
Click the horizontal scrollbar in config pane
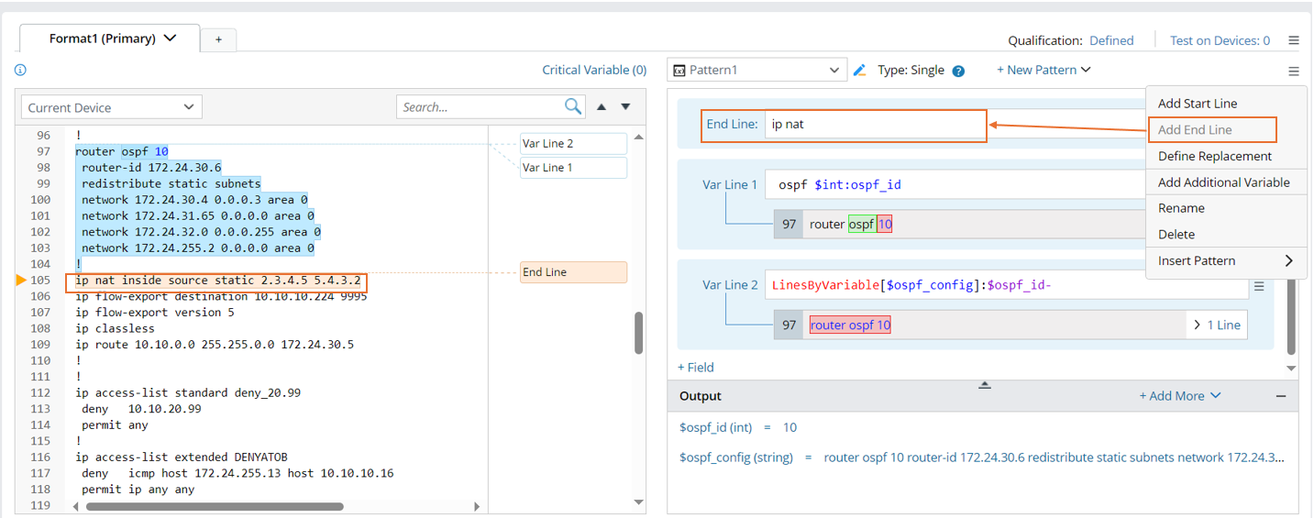point(215,506)
